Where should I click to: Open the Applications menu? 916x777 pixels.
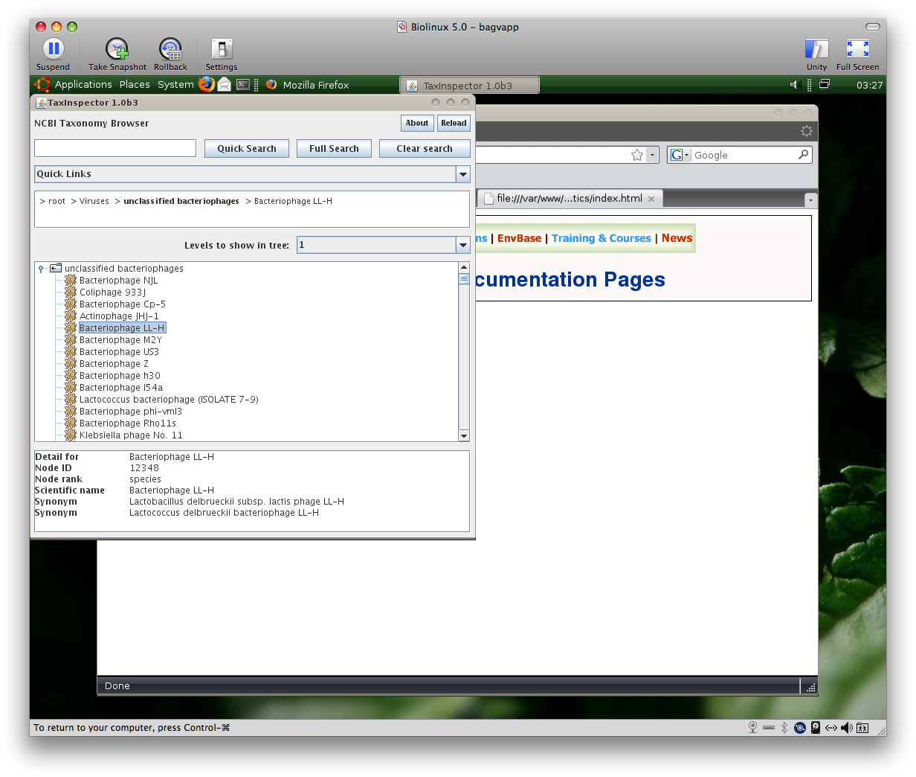click(83, 85)
